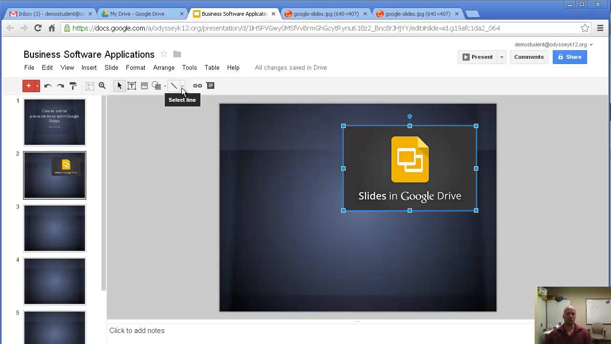Viewport: 611px width, 344px height.
Task: Expand the Shape tool dropdown arrow
Action: coord(165,86)
